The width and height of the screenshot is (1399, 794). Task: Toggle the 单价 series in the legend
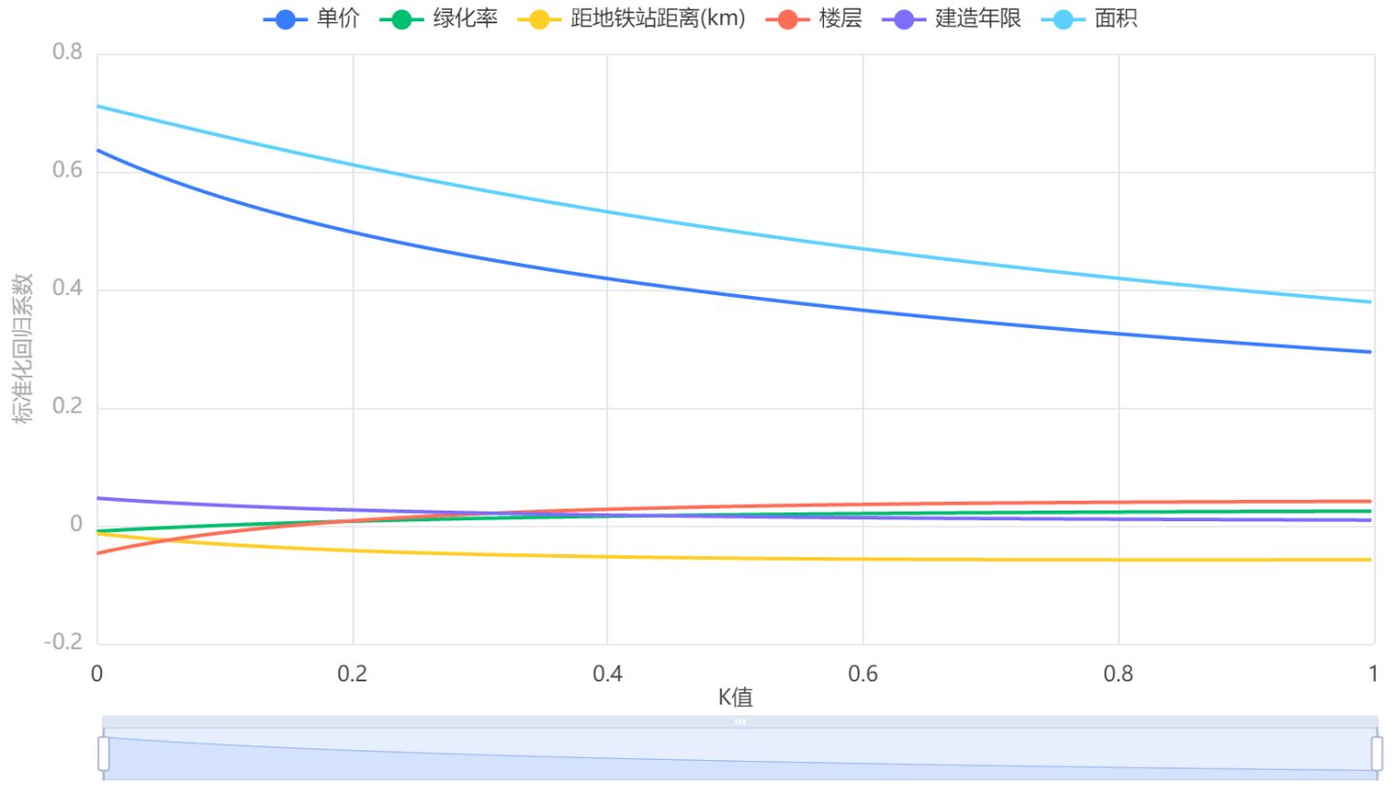point(311,18)
